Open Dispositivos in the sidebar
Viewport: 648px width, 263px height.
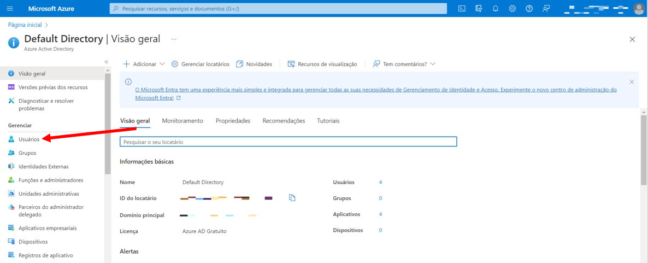33,242
